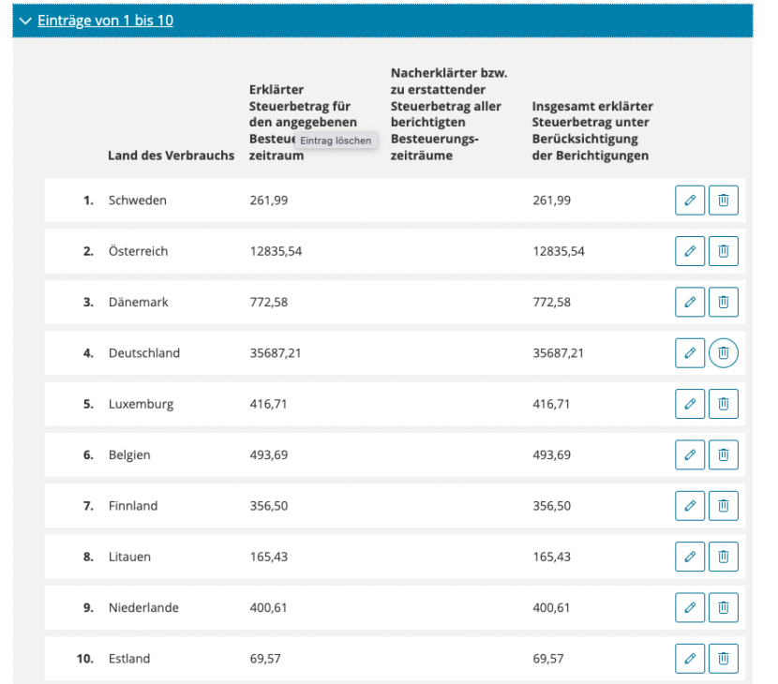
Task: Click the 'Insgesamt erklärter Steuerbetrag' column header
Action: [x=591, y=131]
